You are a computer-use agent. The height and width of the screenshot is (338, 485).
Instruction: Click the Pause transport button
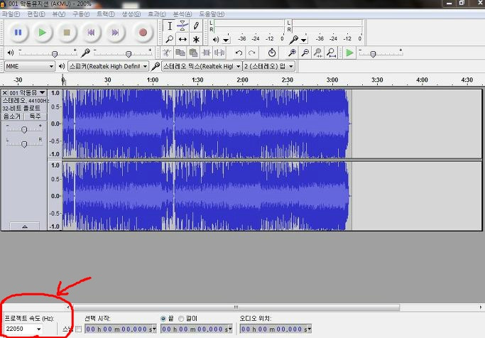pos(18,33)
